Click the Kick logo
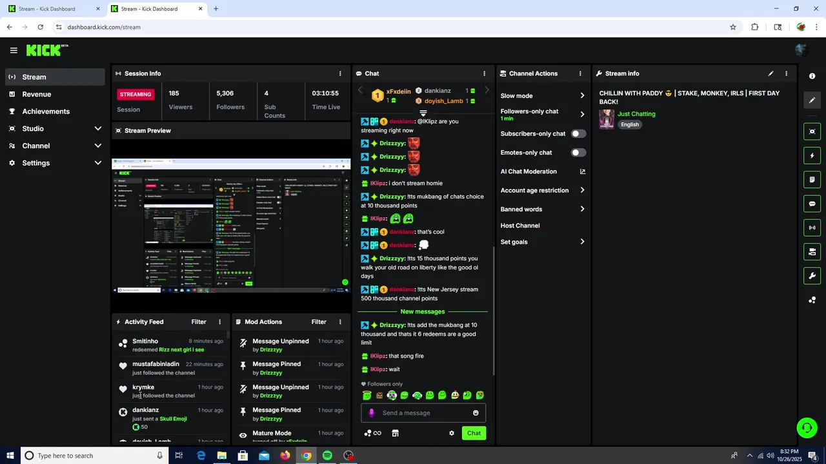Image resolution: width=826 pixels, height=464 pixels. 46,50
